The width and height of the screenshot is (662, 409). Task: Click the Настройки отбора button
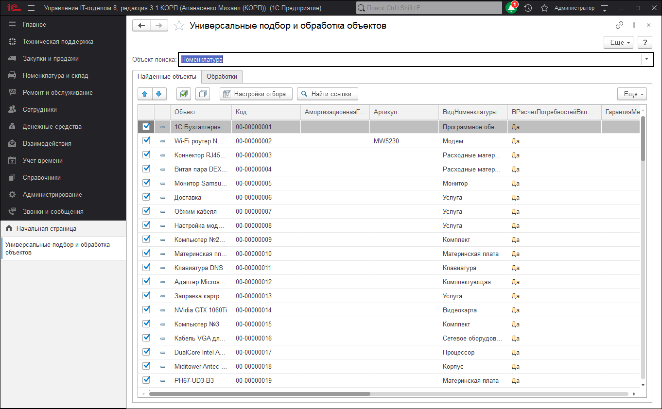pos(256,94)
